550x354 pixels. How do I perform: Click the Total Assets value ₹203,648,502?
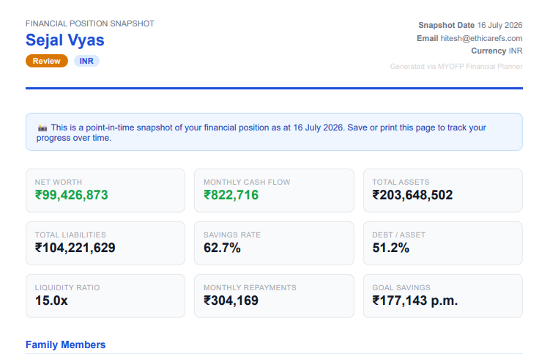[412, 195]
